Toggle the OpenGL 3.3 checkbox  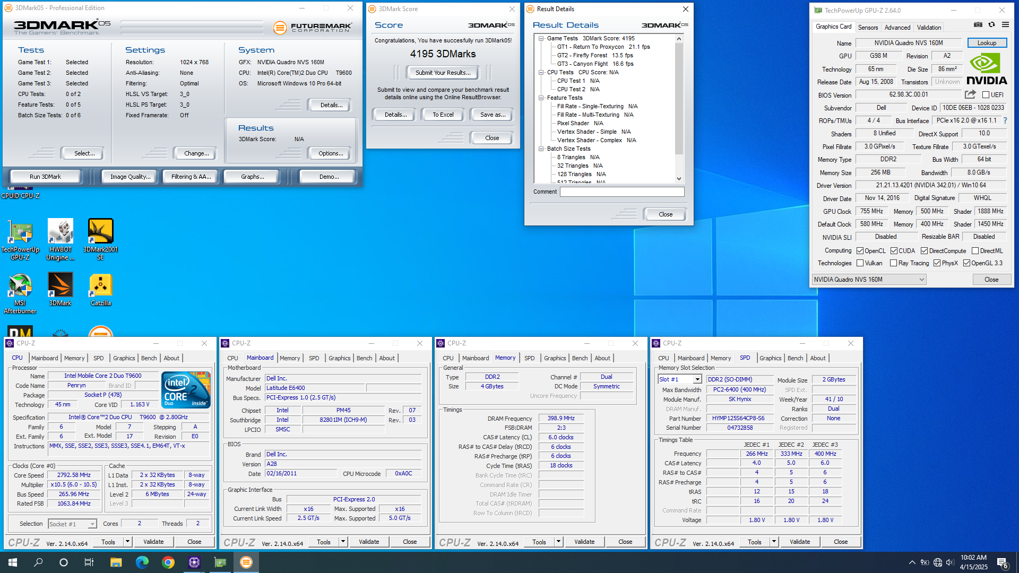click(966, 263)
